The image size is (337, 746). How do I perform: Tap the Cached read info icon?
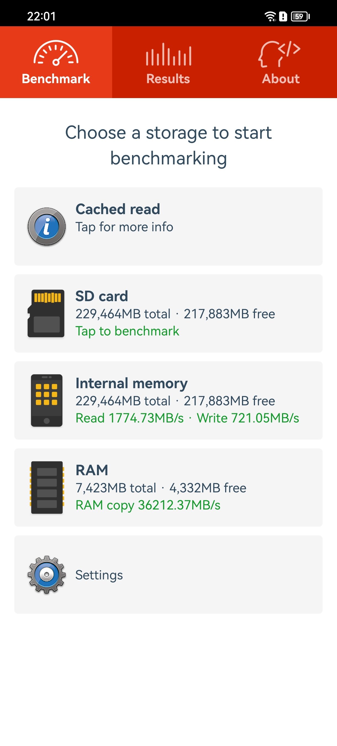tap(47, 227)
